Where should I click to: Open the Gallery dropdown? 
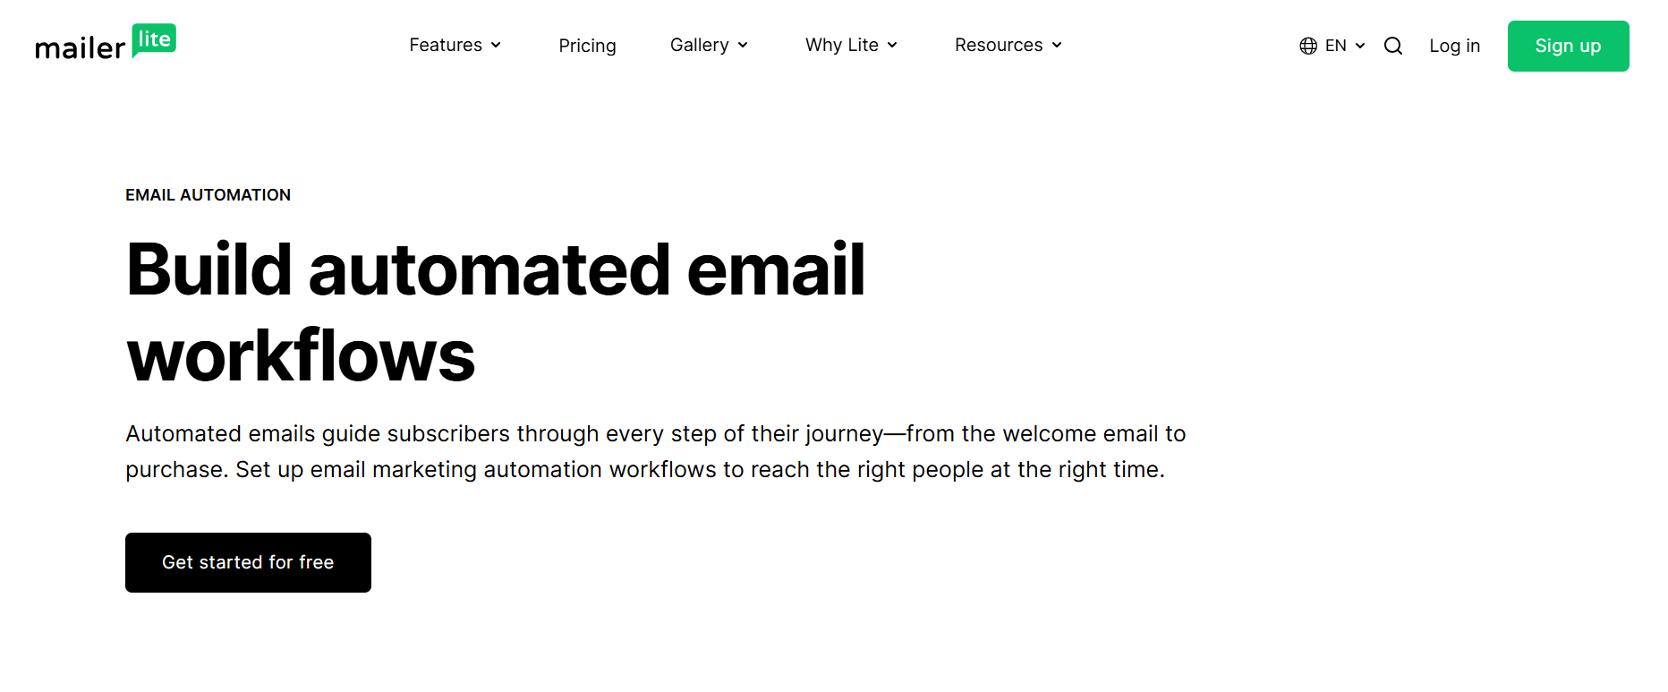click(x=701, y=45)
